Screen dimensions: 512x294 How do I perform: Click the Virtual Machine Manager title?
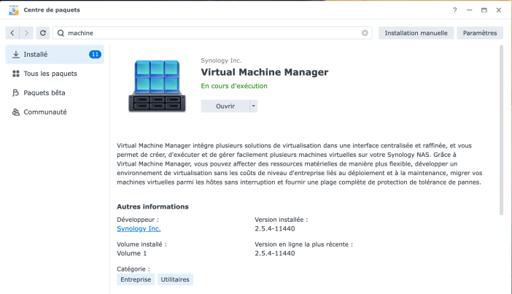[x=265, y=72]
